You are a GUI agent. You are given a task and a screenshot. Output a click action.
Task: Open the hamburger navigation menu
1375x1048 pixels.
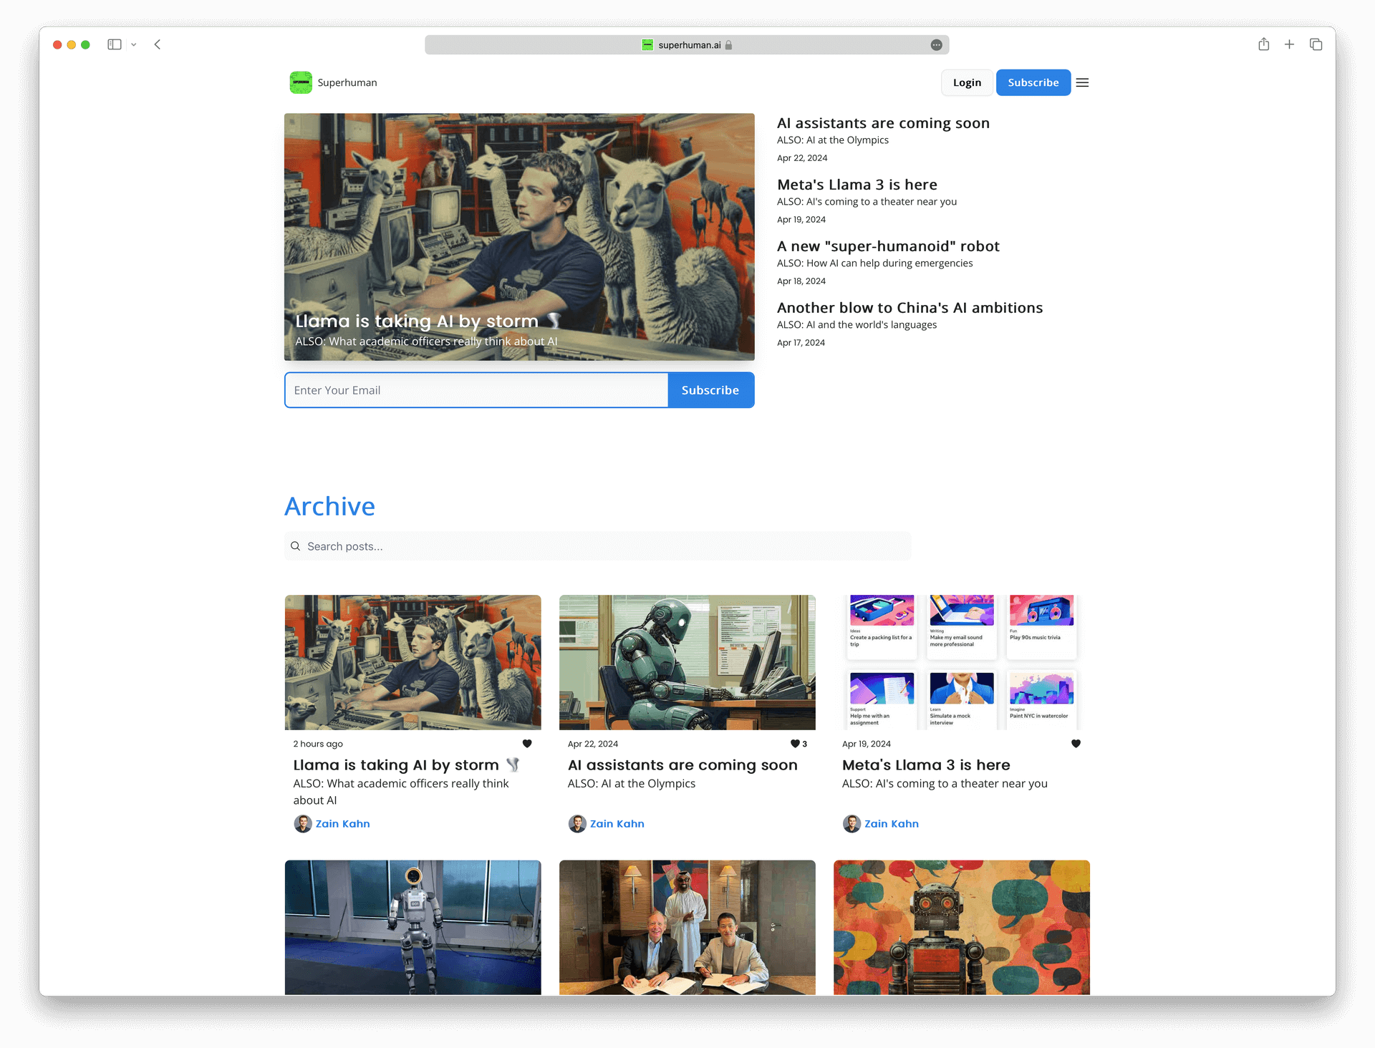1082,82
